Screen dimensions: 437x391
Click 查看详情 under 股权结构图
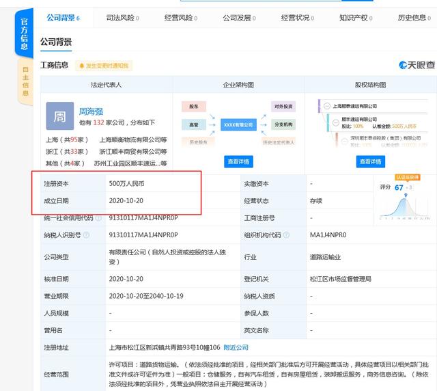[371, 162]
